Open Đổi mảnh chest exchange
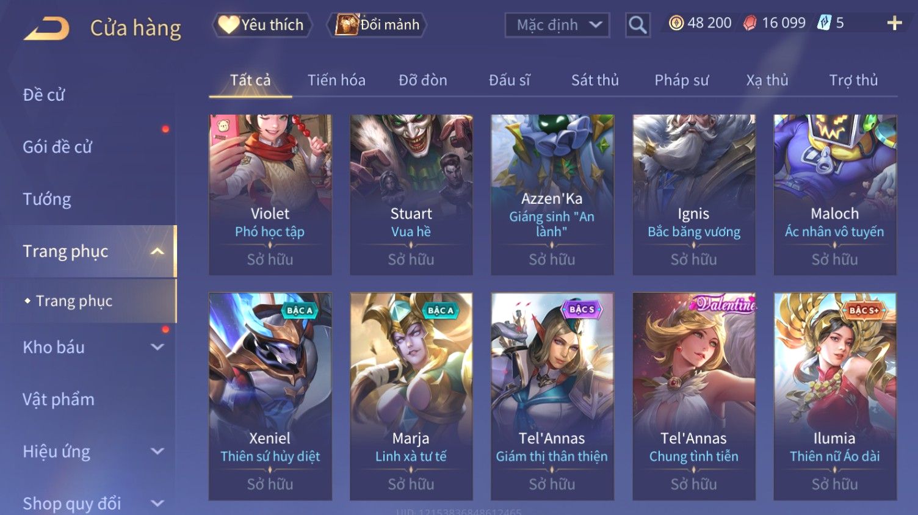Screen dimensions: 918x515 click(377, 25)
